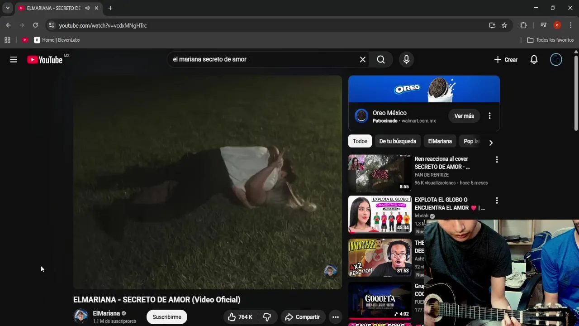Image resolution: width=579 pixels, height=326 pixels.
Task: Click the search magnifier button
Action: (x=381, y=60)
